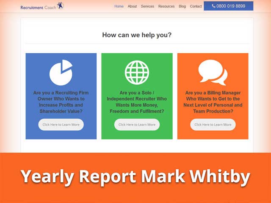Visit the Blog page
The image size is (271, 203).
[x=182, y=6]
